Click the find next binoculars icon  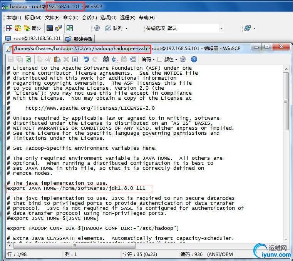[x=124, y=59]
